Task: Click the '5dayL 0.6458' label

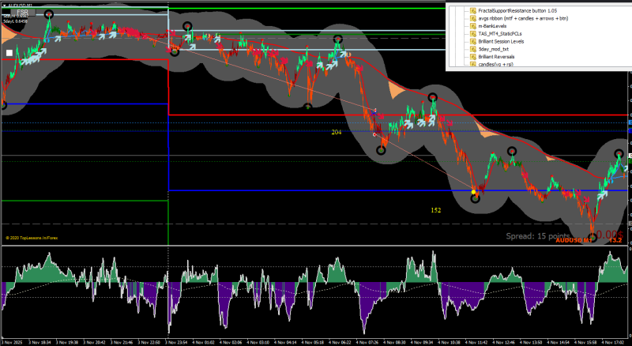Action: [x=15, y=21]
